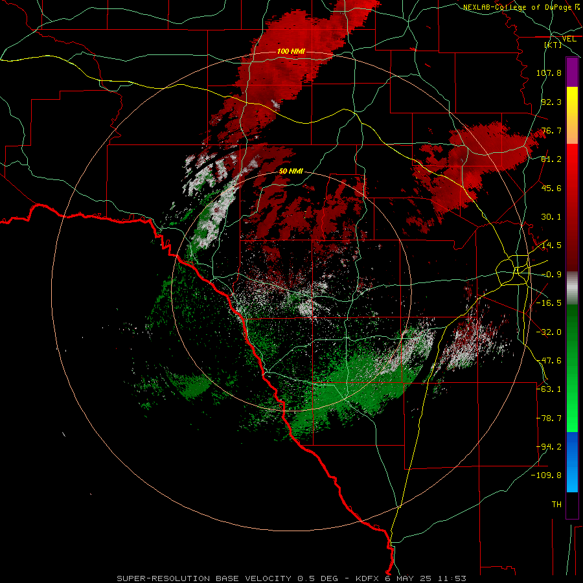Image resolution: width=583 pixels, height=583 pixels.
Task: Select the 30.1 scale value
Action: (x=551, y=217)
